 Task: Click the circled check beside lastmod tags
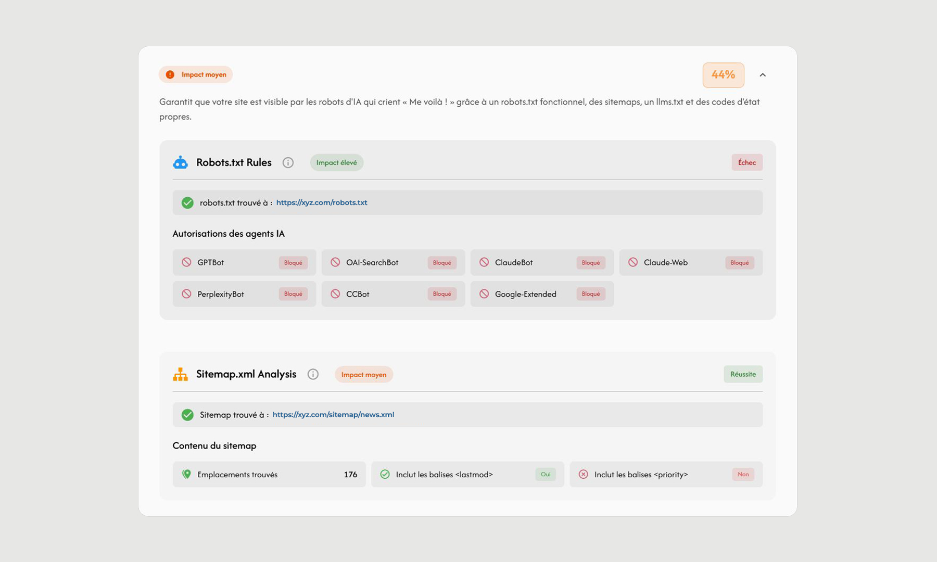coord(385,474)
